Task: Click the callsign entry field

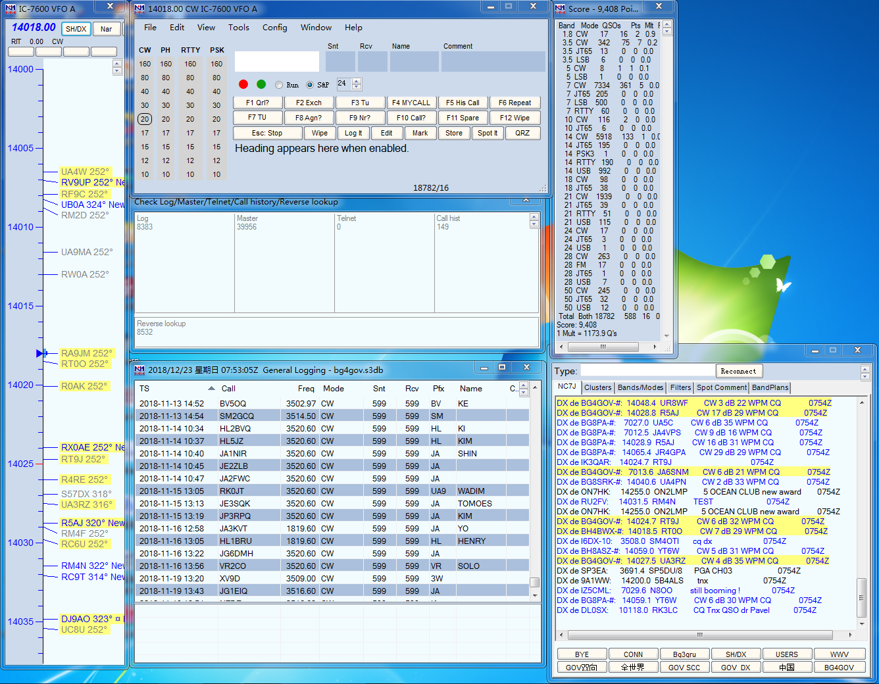Action: pyautogui.click(x=277, y=61)
